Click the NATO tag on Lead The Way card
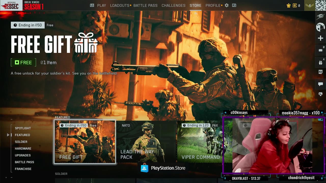The height and width of the screenshot is (183, 326). click(126, 126)
